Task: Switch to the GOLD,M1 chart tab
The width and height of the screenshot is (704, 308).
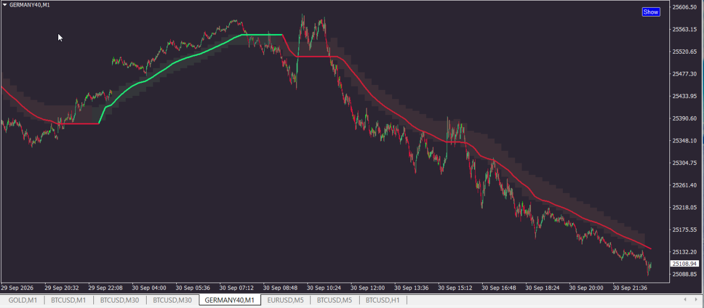Action: pyautogui.click(x=23, y=300)
